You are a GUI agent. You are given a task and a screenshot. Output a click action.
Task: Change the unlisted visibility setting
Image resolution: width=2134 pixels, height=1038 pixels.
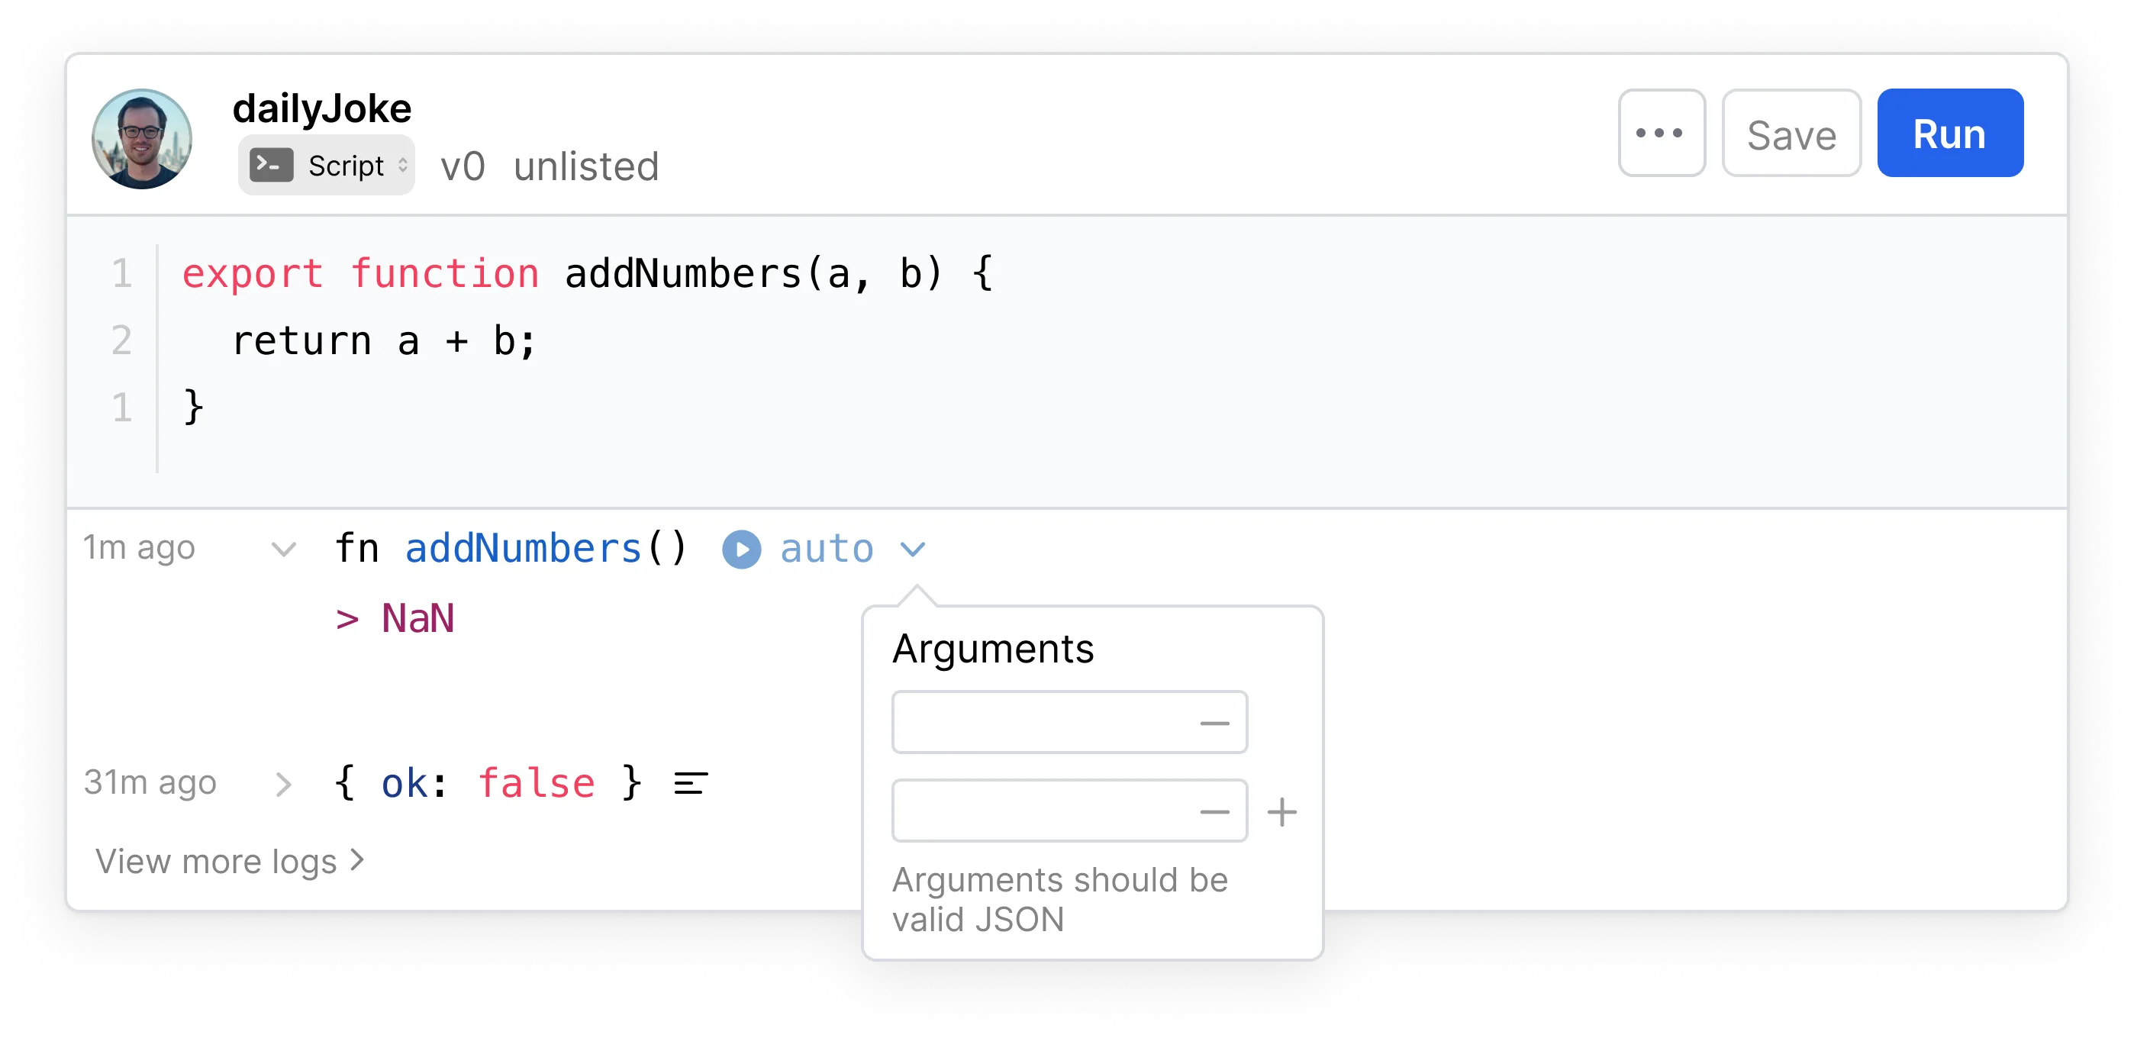click(586, 166)
